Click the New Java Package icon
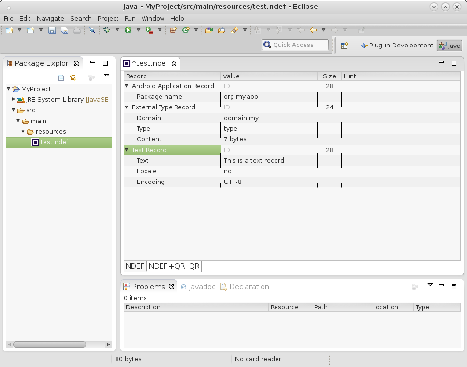The height and width of the screenshot is (367, 467). tap(173, 30)
